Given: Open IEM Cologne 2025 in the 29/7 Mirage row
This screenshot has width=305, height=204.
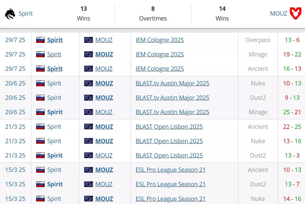Looking at the screenshot, I should [x=160, y=54].
